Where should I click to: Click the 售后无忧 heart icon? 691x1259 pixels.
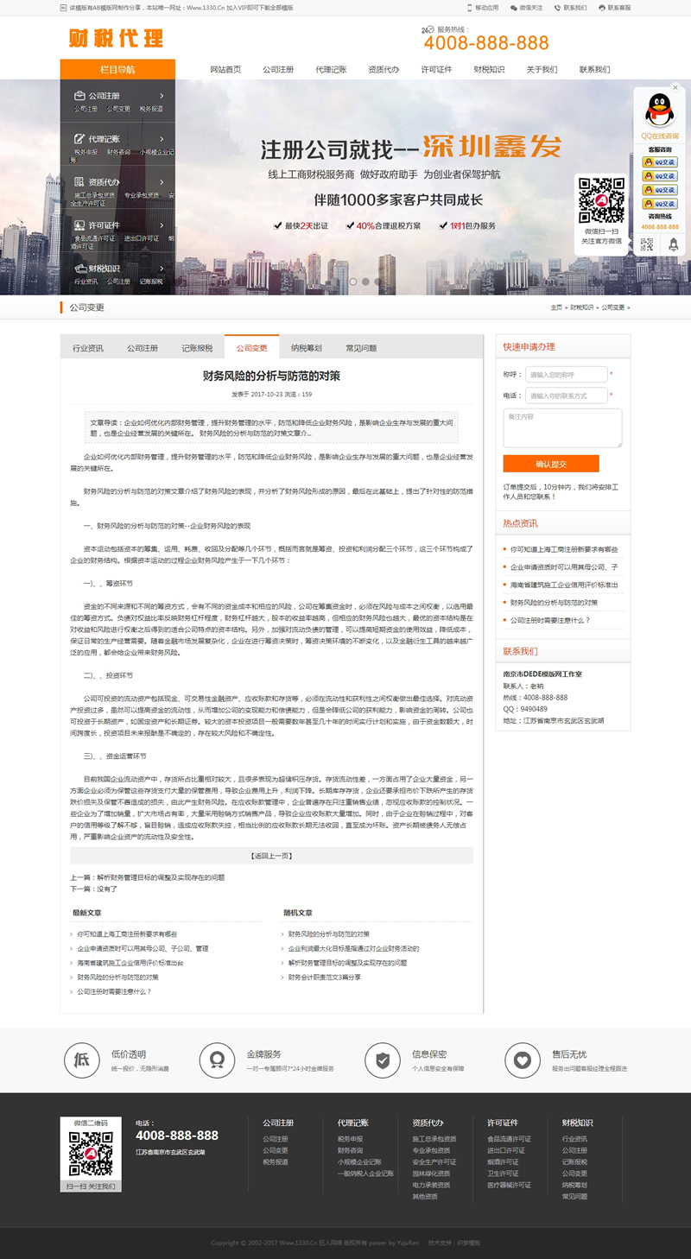(523, 1060)
